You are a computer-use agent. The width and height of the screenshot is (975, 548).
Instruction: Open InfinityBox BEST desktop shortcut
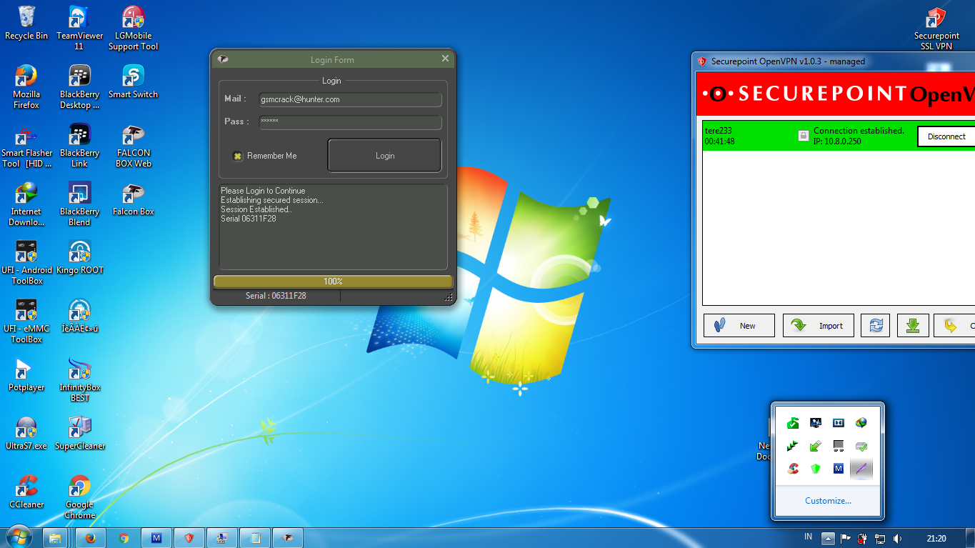pos(79,379)
